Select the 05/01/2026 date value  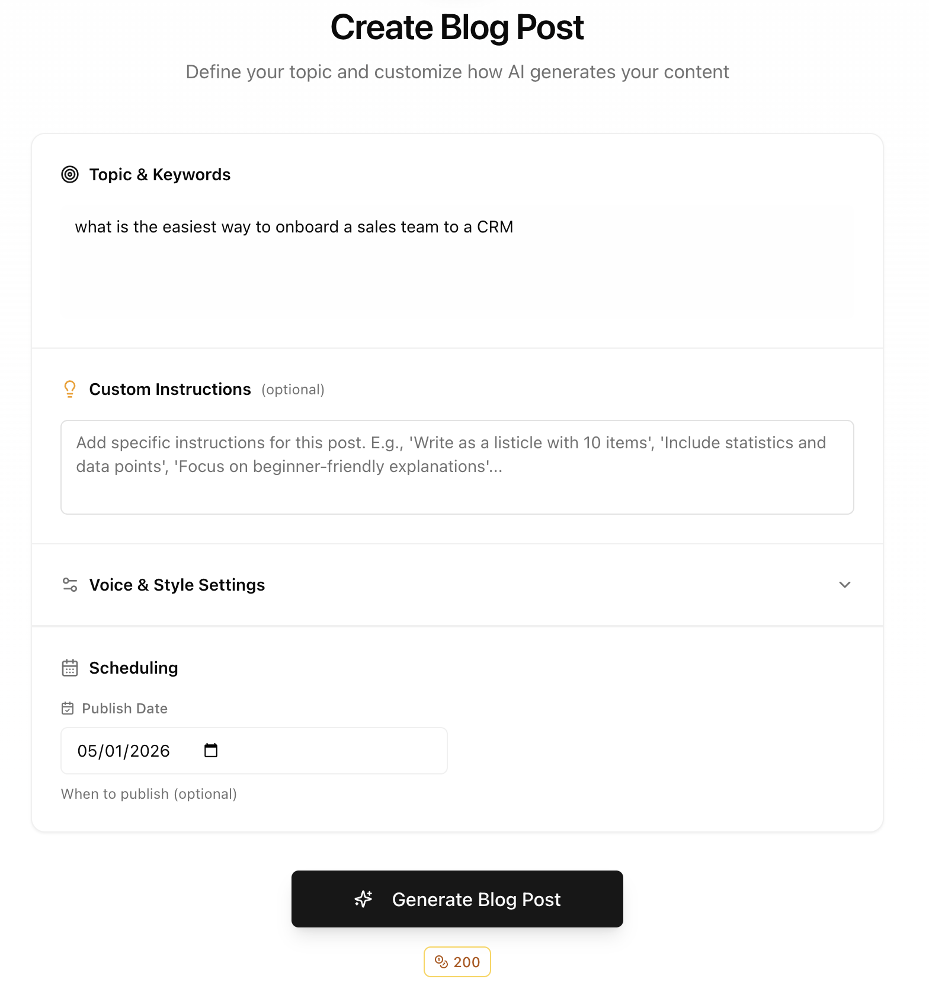click(124, 750)
